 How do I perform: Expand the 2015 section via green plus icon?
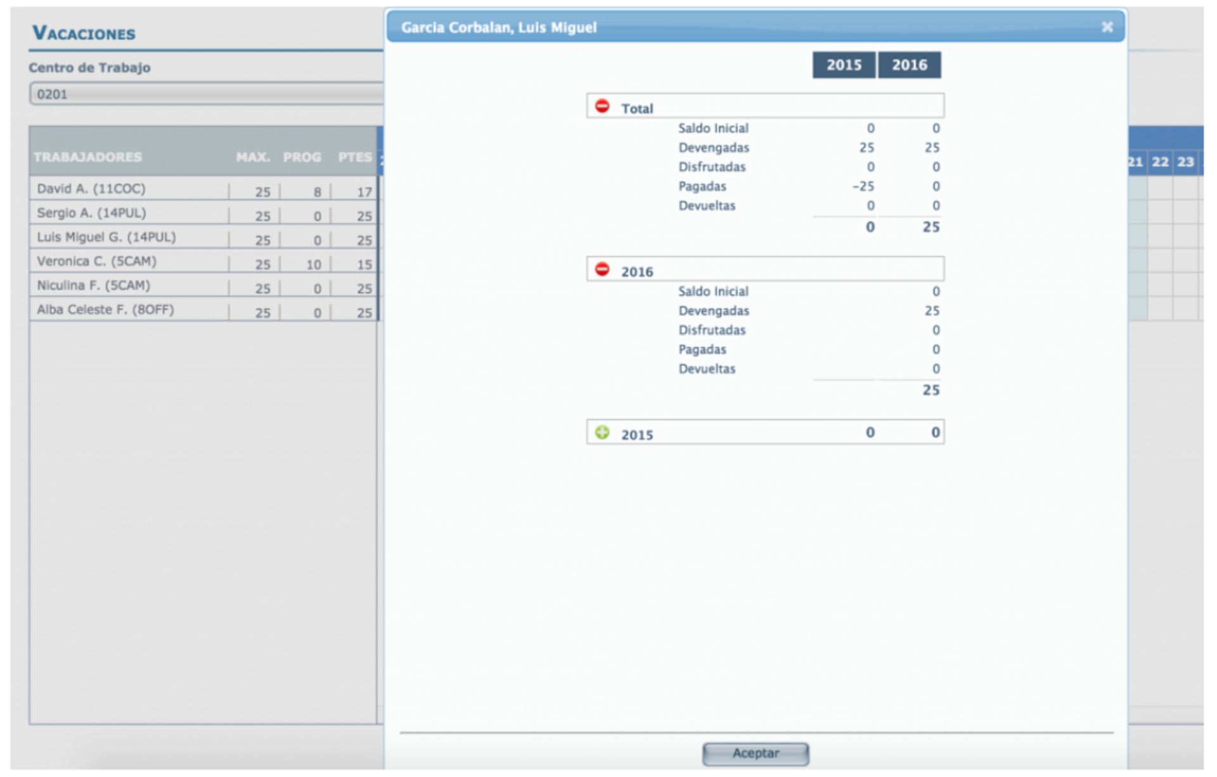602,432
